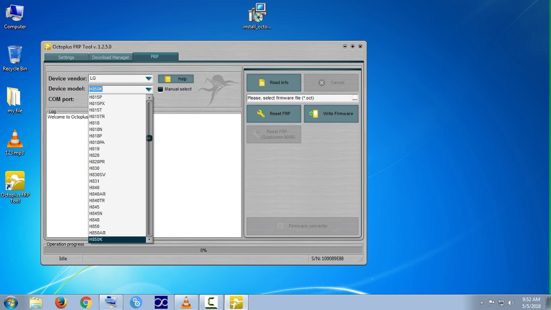Click the Help button
This screenshot has width=551, height=310.
tap(176, 79)
